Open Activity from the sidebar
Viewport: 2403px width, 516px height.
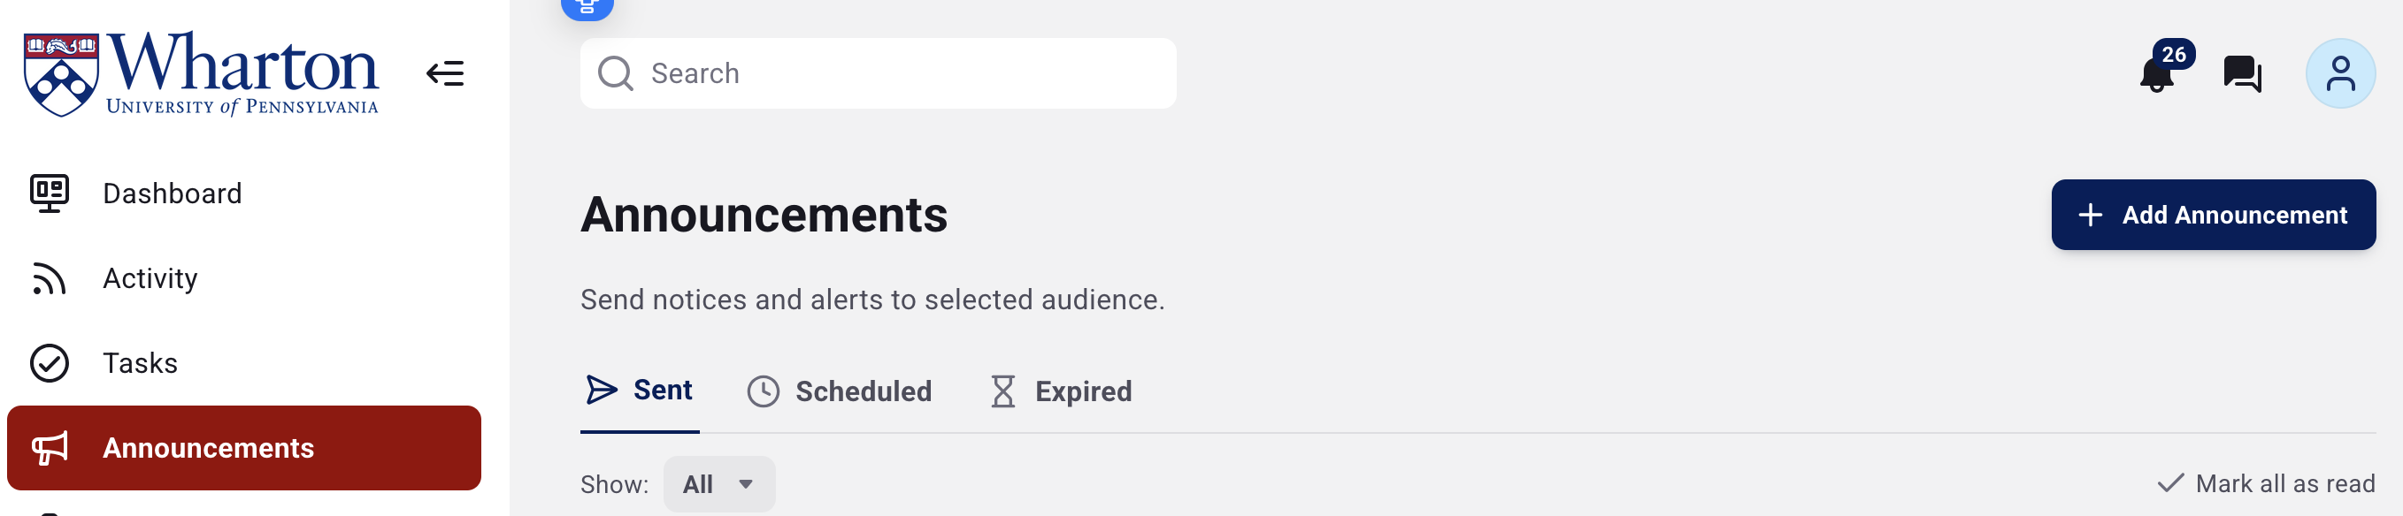point(150,278)
